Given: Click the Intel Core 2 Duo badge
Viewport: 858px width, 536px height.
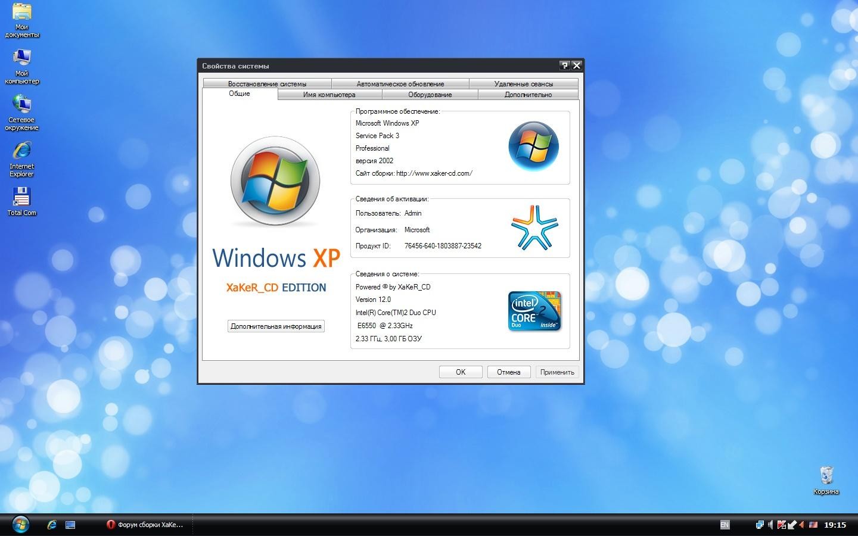Looking at the screenshot, I should point(534,311).
